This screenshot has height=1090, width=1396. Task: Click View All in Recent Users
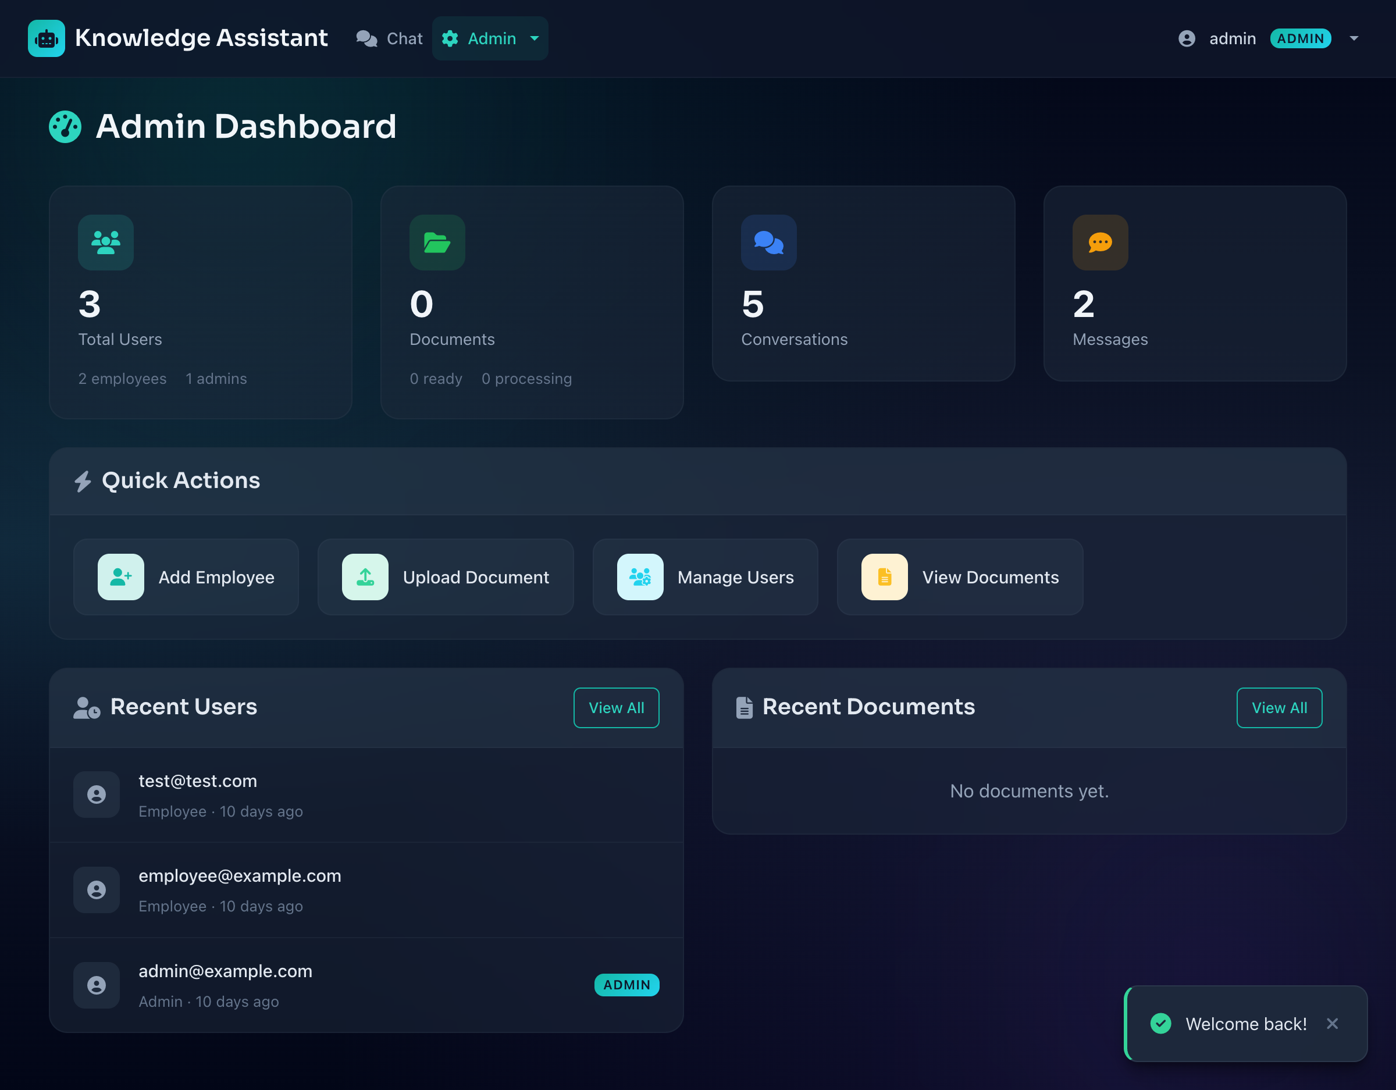tap(616, 708)
